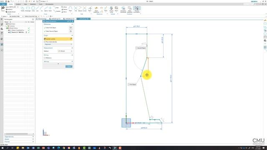Select the Profile curve tool
This screenshot has height=150, width=267.
pyautogui.click(x=23, y=9)
